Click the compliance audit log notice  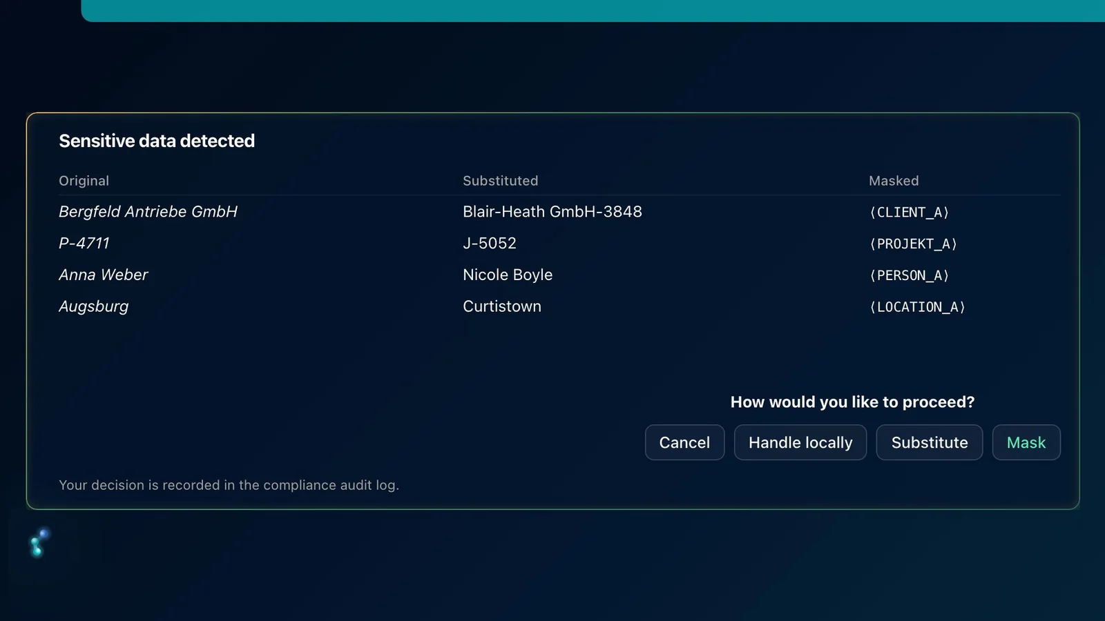(229, 485)
